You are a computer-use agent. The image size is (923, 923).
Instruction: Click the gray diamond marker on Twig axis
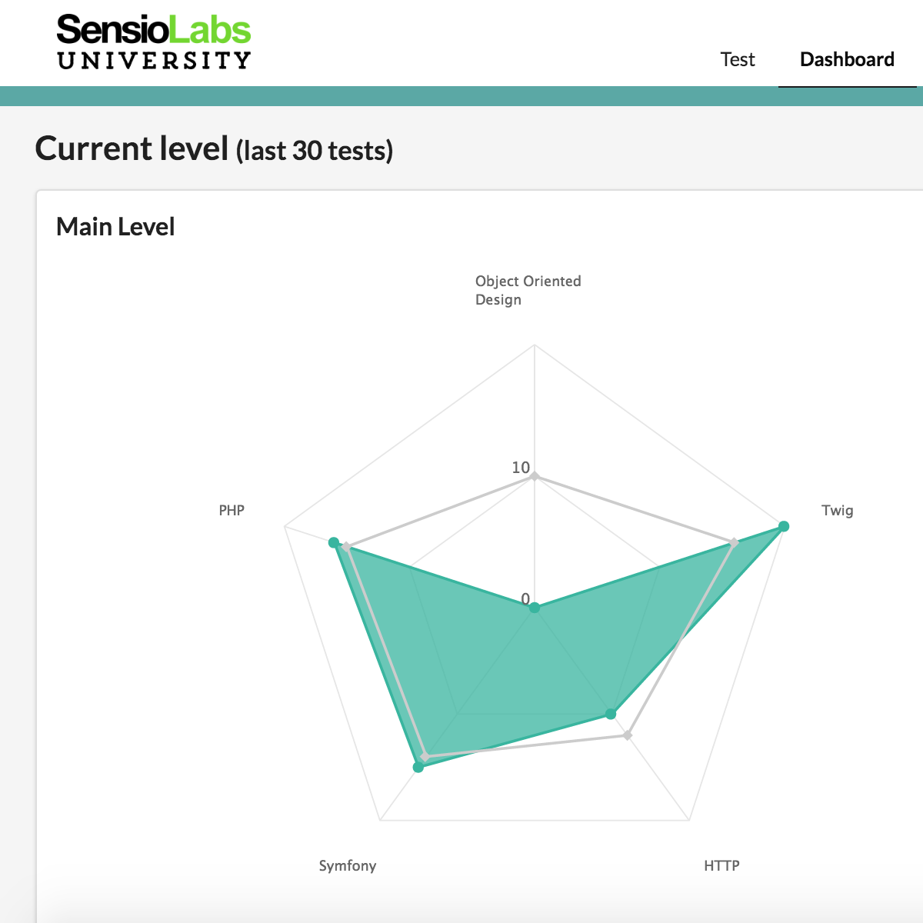pos(735,543)
